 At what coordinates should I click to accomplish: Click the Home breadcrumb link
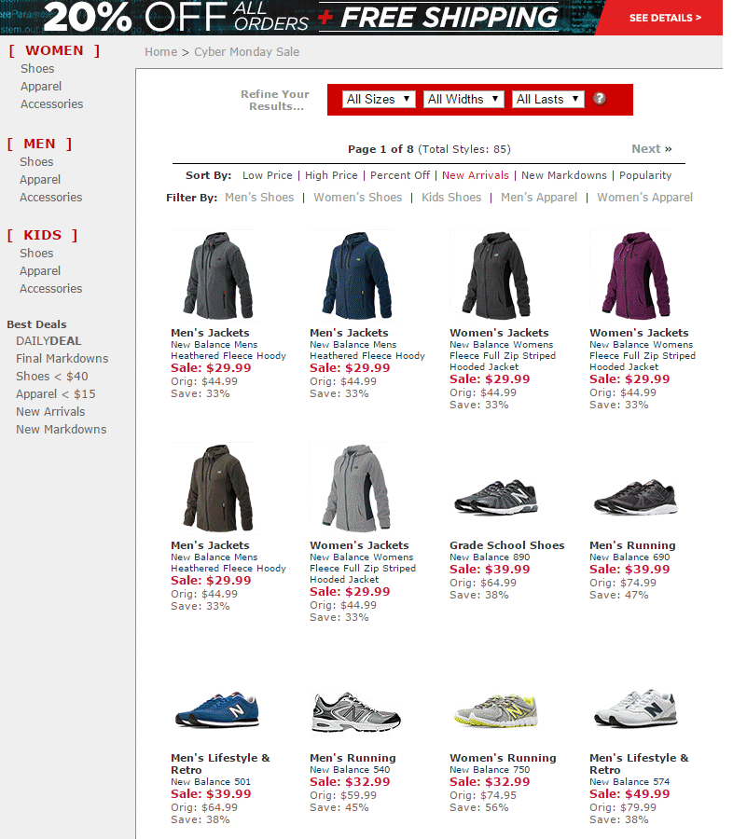[160, 52]
